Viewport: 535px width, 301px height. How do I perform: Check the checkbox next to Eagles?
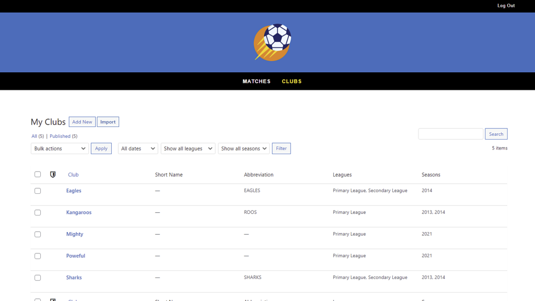[x=37, y=191]
